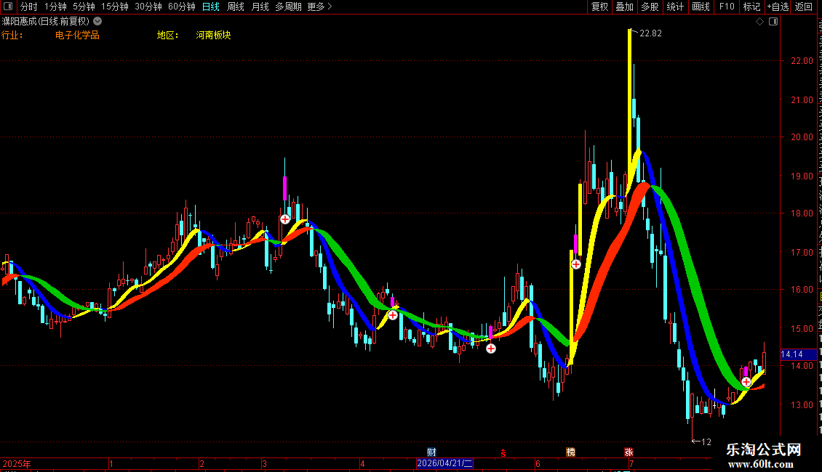Screen dimensions: 822x472
Task: Click the 22.00 price axis label
Action: [x=802, y=61]
